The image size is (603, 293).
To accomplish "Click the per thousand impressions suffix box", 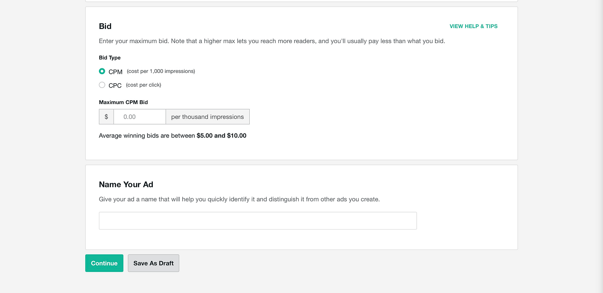I will tap(207, 117).
